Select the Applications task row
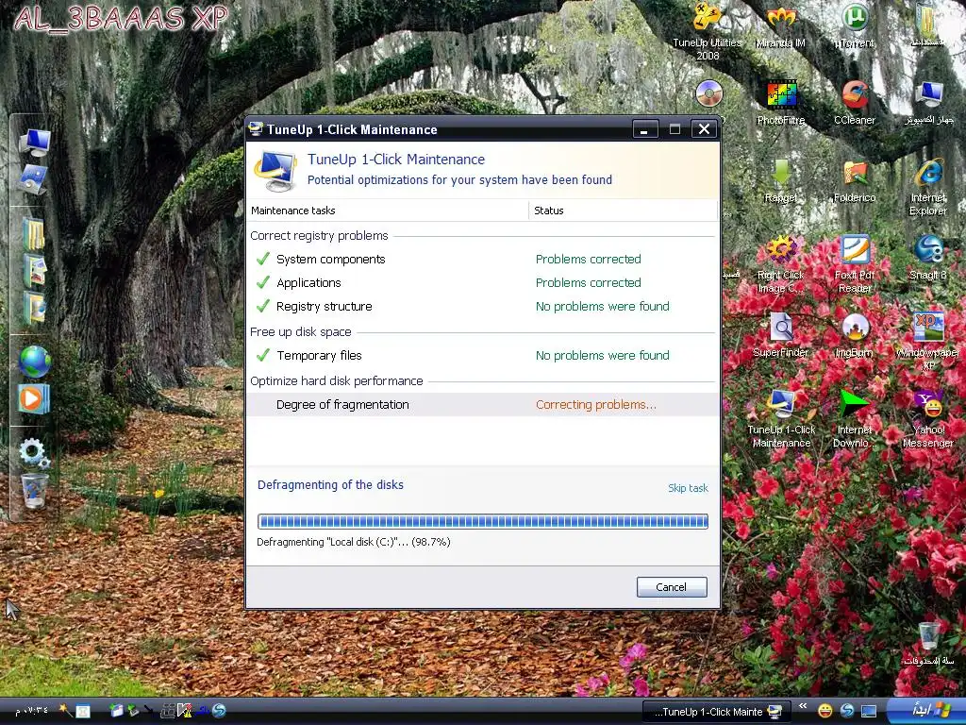Image resolution: width=966 pixels, height=725 pixels. pos(482,282)
